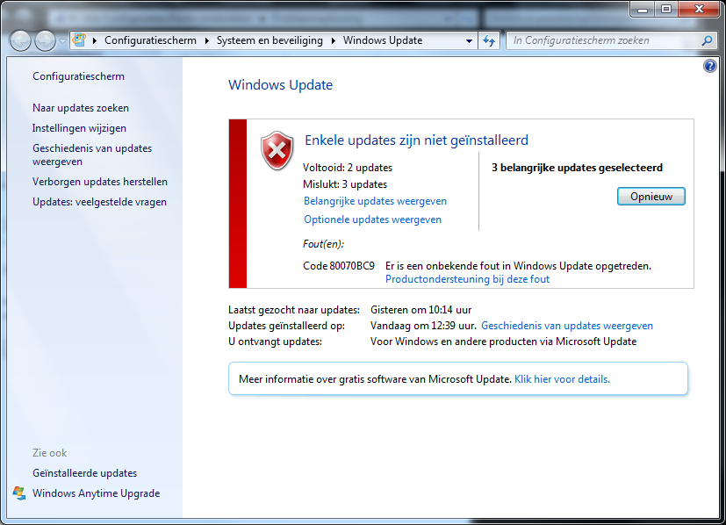This screenshot has width=726, height=525.
Task: Open the Help question mark icon
Action: coord(710,66)
